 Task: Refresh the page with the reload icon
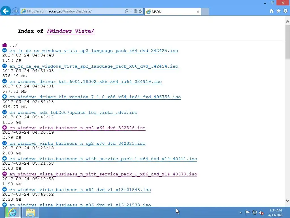coord(140,11)
